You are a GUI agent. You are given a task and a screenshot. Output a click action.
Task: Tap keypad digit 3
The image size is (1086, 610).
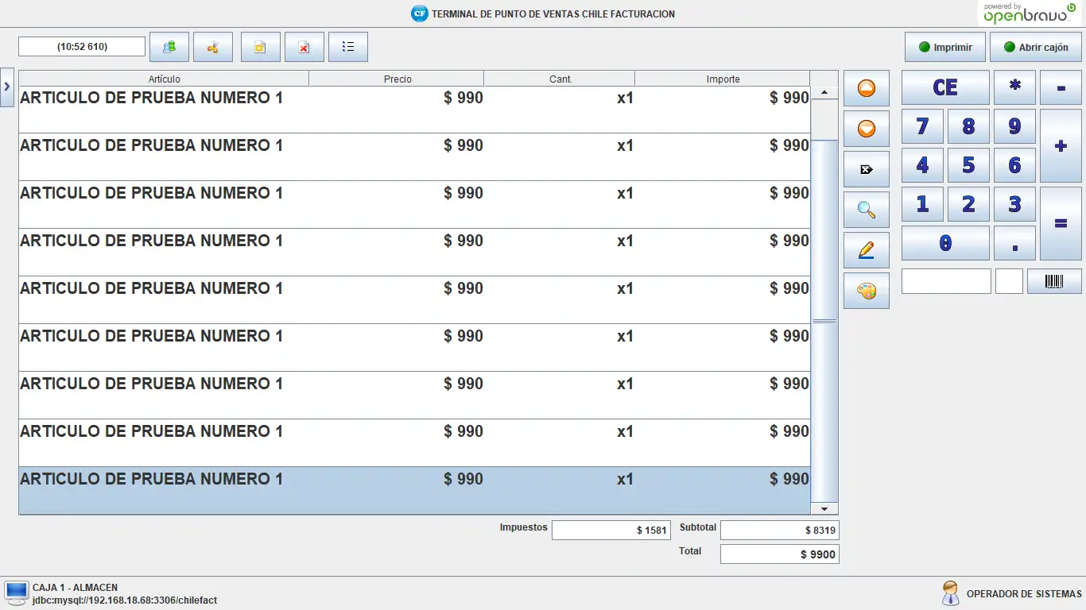click(1014, 204)
